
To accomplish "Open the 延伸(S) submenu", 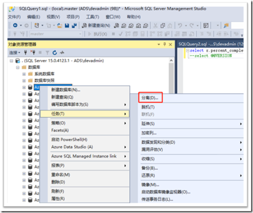I will tap(191, 124).
